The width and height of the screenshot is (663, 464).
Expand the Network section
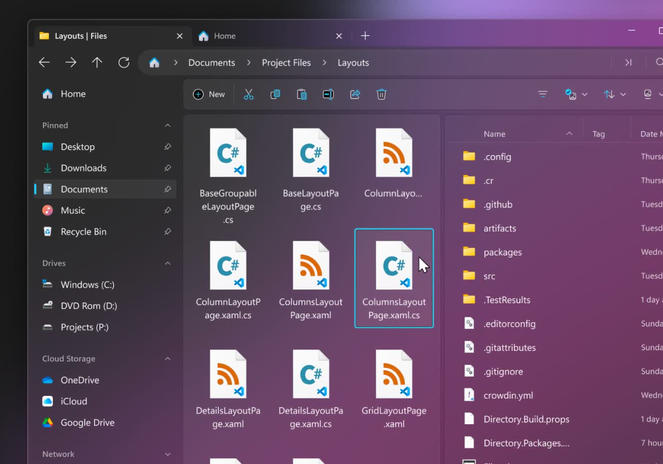[x=168, y=454]
